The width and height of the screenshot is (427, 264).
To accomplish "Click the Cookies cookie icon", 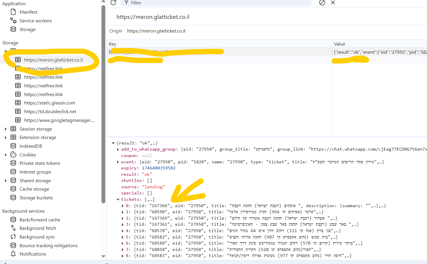I will click(x=13, y=155).
